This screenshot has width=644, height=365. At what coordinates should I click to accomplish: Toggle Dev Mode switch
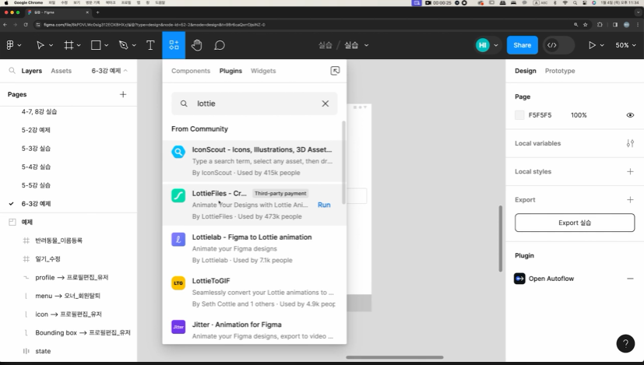click(x=558, y=45)
